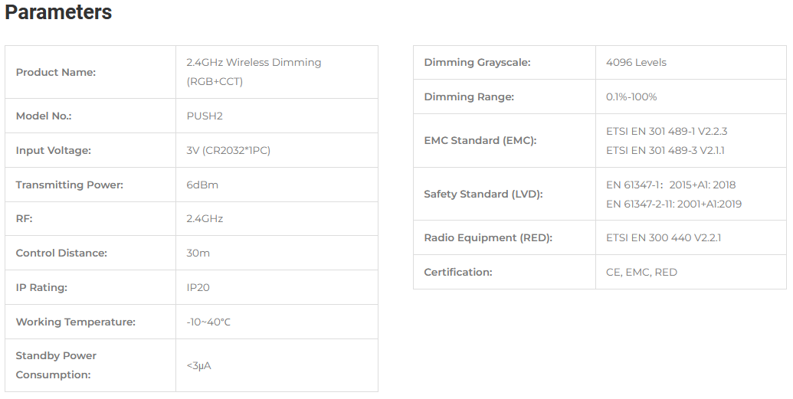Image resolution: width=793 pixels, height=399 pixels.
Task: Click the -10~40°C temperature value
Action: pyautogui.click(x=208, y=322)
